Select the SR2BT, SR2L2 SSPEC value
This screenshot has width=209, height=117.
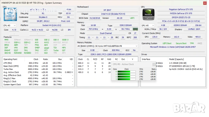(43, 21)
